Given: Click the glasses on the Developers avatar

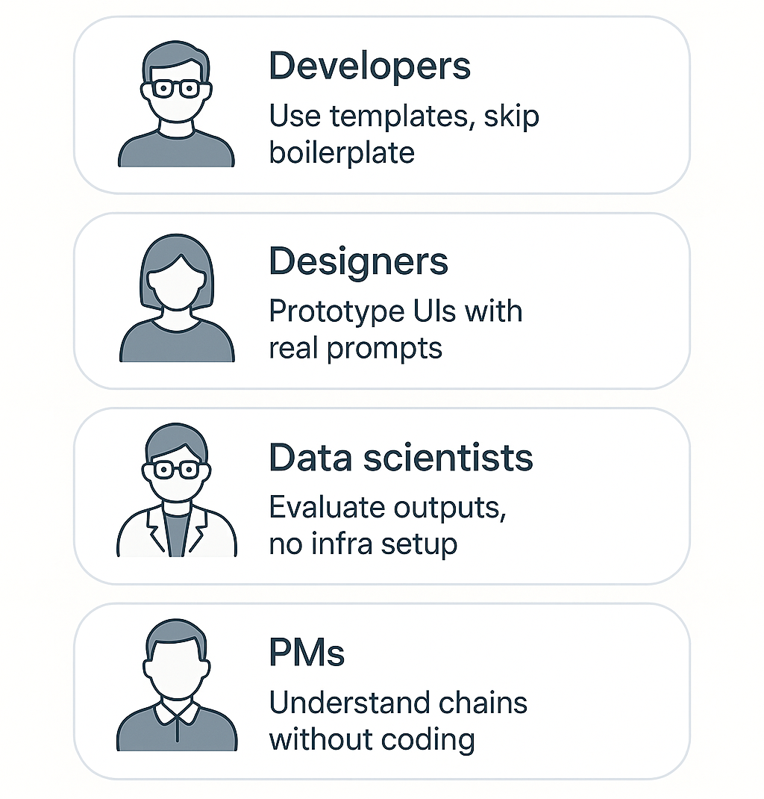Looking at the screenshot, I should click(x=176, y=89).
